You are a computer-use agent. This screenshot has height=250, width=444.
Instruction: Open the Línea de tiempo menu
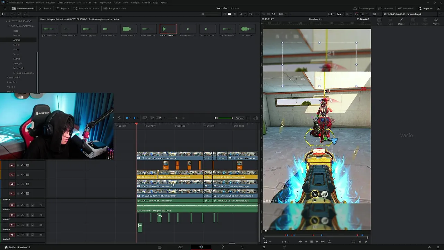pos(66,2)
